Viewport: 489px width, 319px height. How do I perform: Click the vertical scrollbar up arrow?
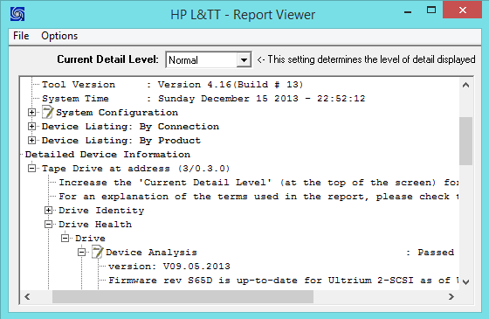coord(465,85)
